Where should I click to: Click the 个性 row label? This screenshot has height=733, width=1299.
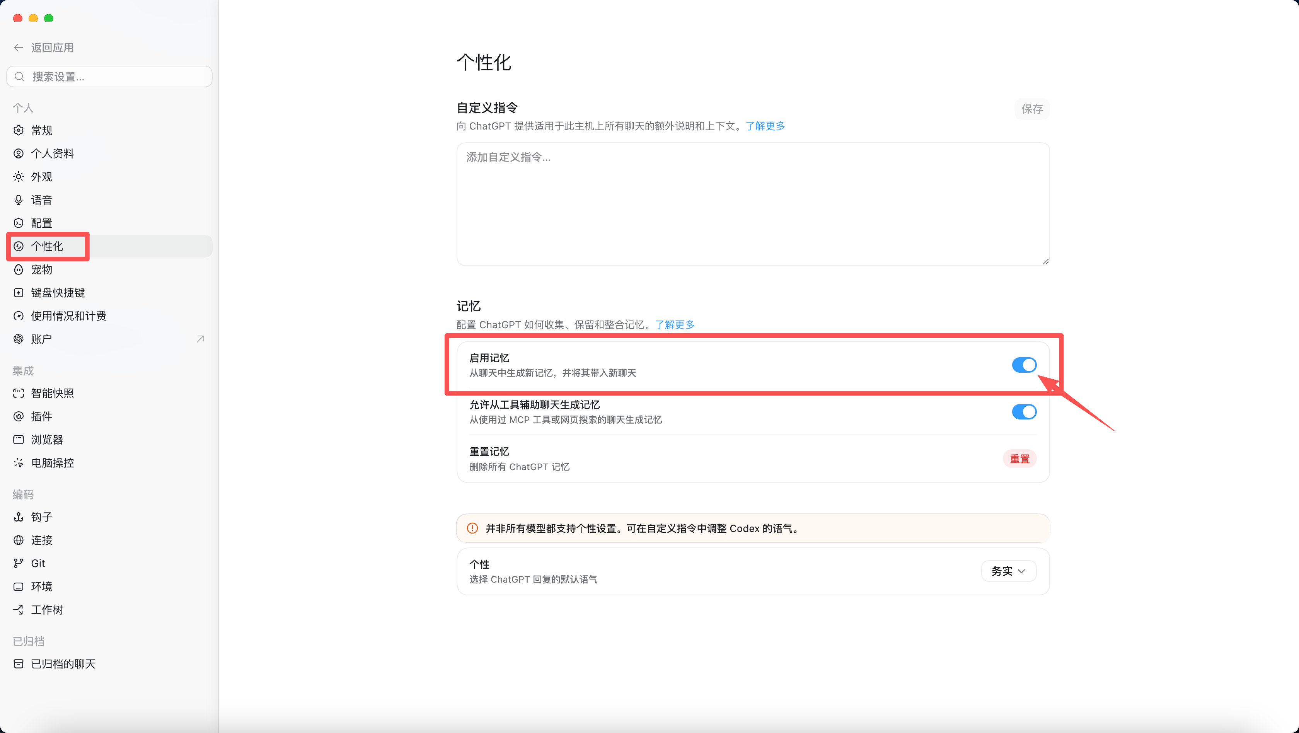click(x=479, y=564)
